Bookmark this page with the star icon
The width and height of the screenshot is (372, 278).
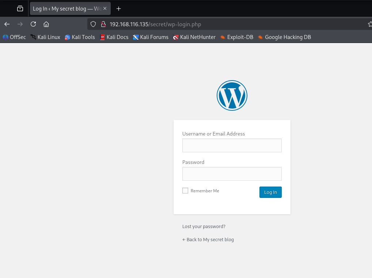(x=370, y=24)
